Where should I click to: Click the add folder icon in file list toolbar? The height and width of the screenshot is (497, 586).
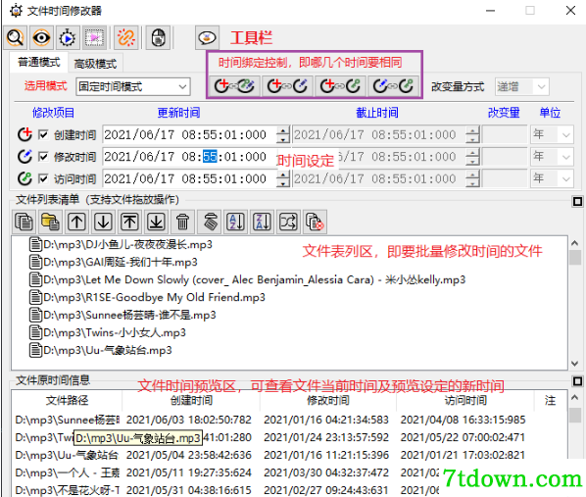[x=50, y=222]
